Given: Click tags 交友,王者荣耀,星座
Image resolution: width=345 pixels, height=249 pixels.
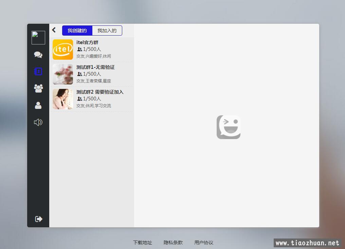Looking at the screenshot, I should pos(94,81).
